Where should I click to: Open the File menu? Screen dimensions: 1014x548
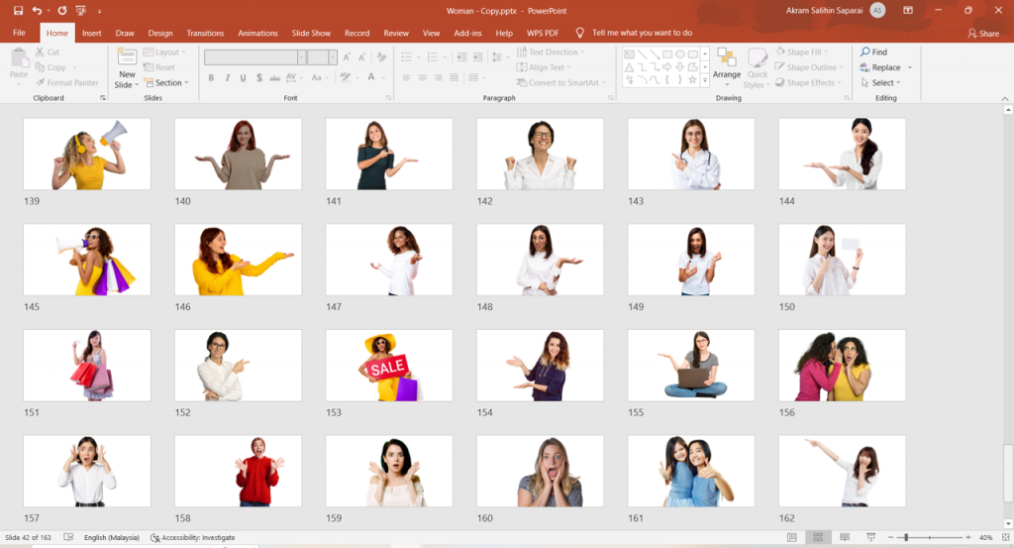point(19,33)
